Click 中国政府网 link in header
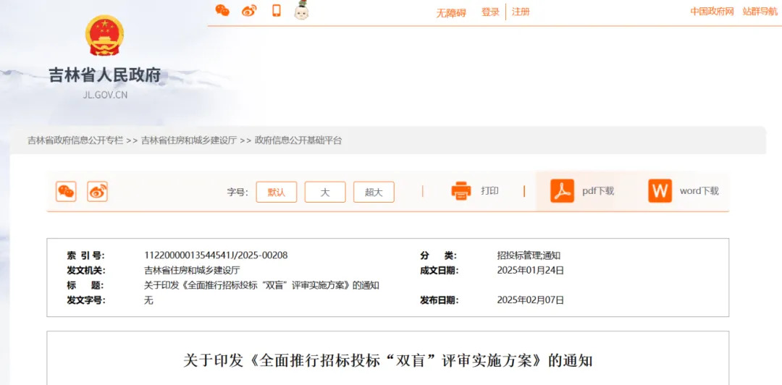Screen dimensions: 782x385 pos(712,12)
